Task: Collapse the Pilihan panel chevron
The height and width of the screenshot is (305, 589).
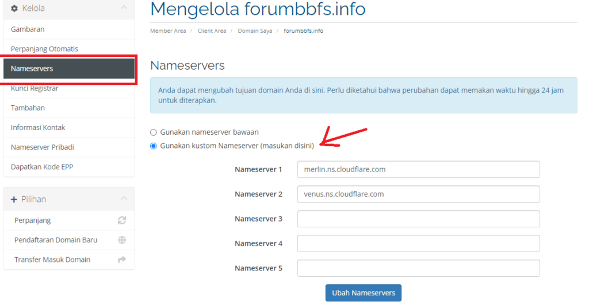Action: 123,199
